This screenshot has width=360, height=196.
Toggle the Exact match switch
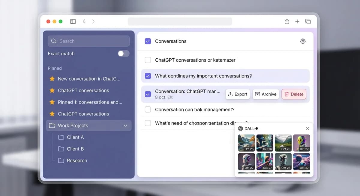[123, 54]
